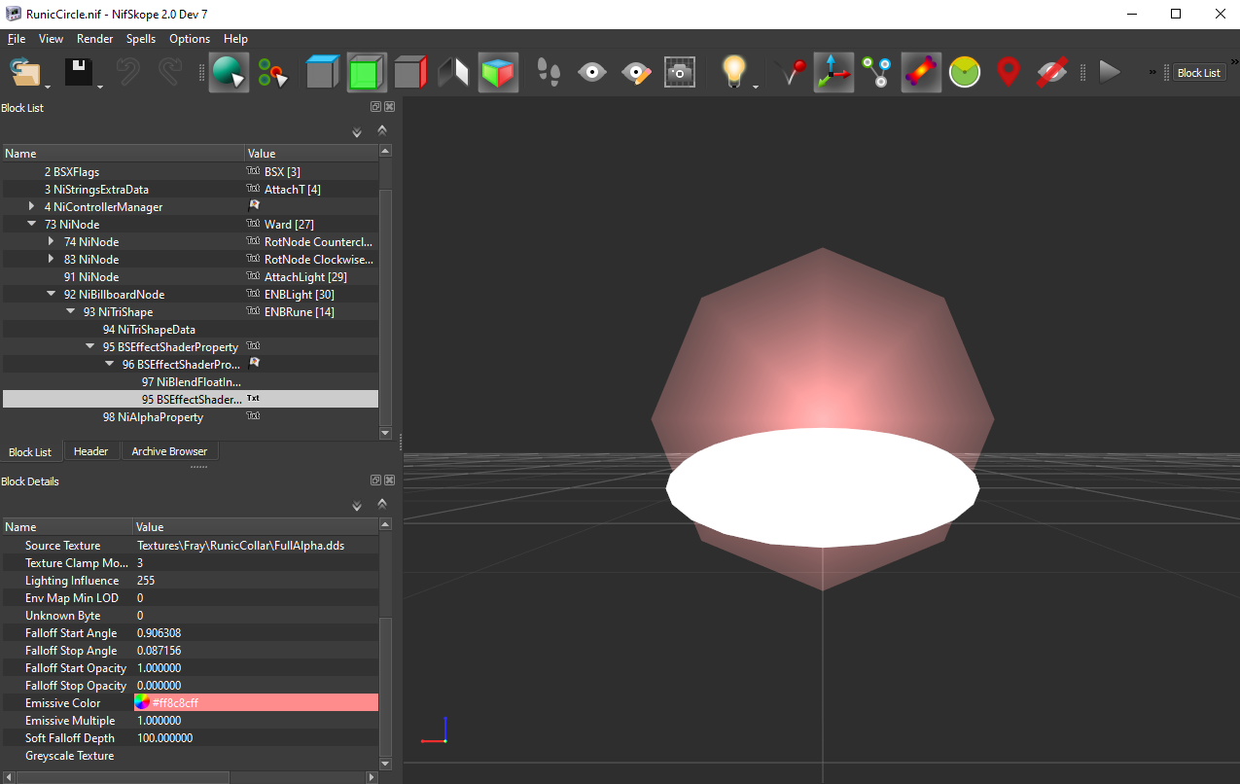Toggle the lightbulb lighting button
Viewport: 1240px width, 784px height.
point(733,73)
